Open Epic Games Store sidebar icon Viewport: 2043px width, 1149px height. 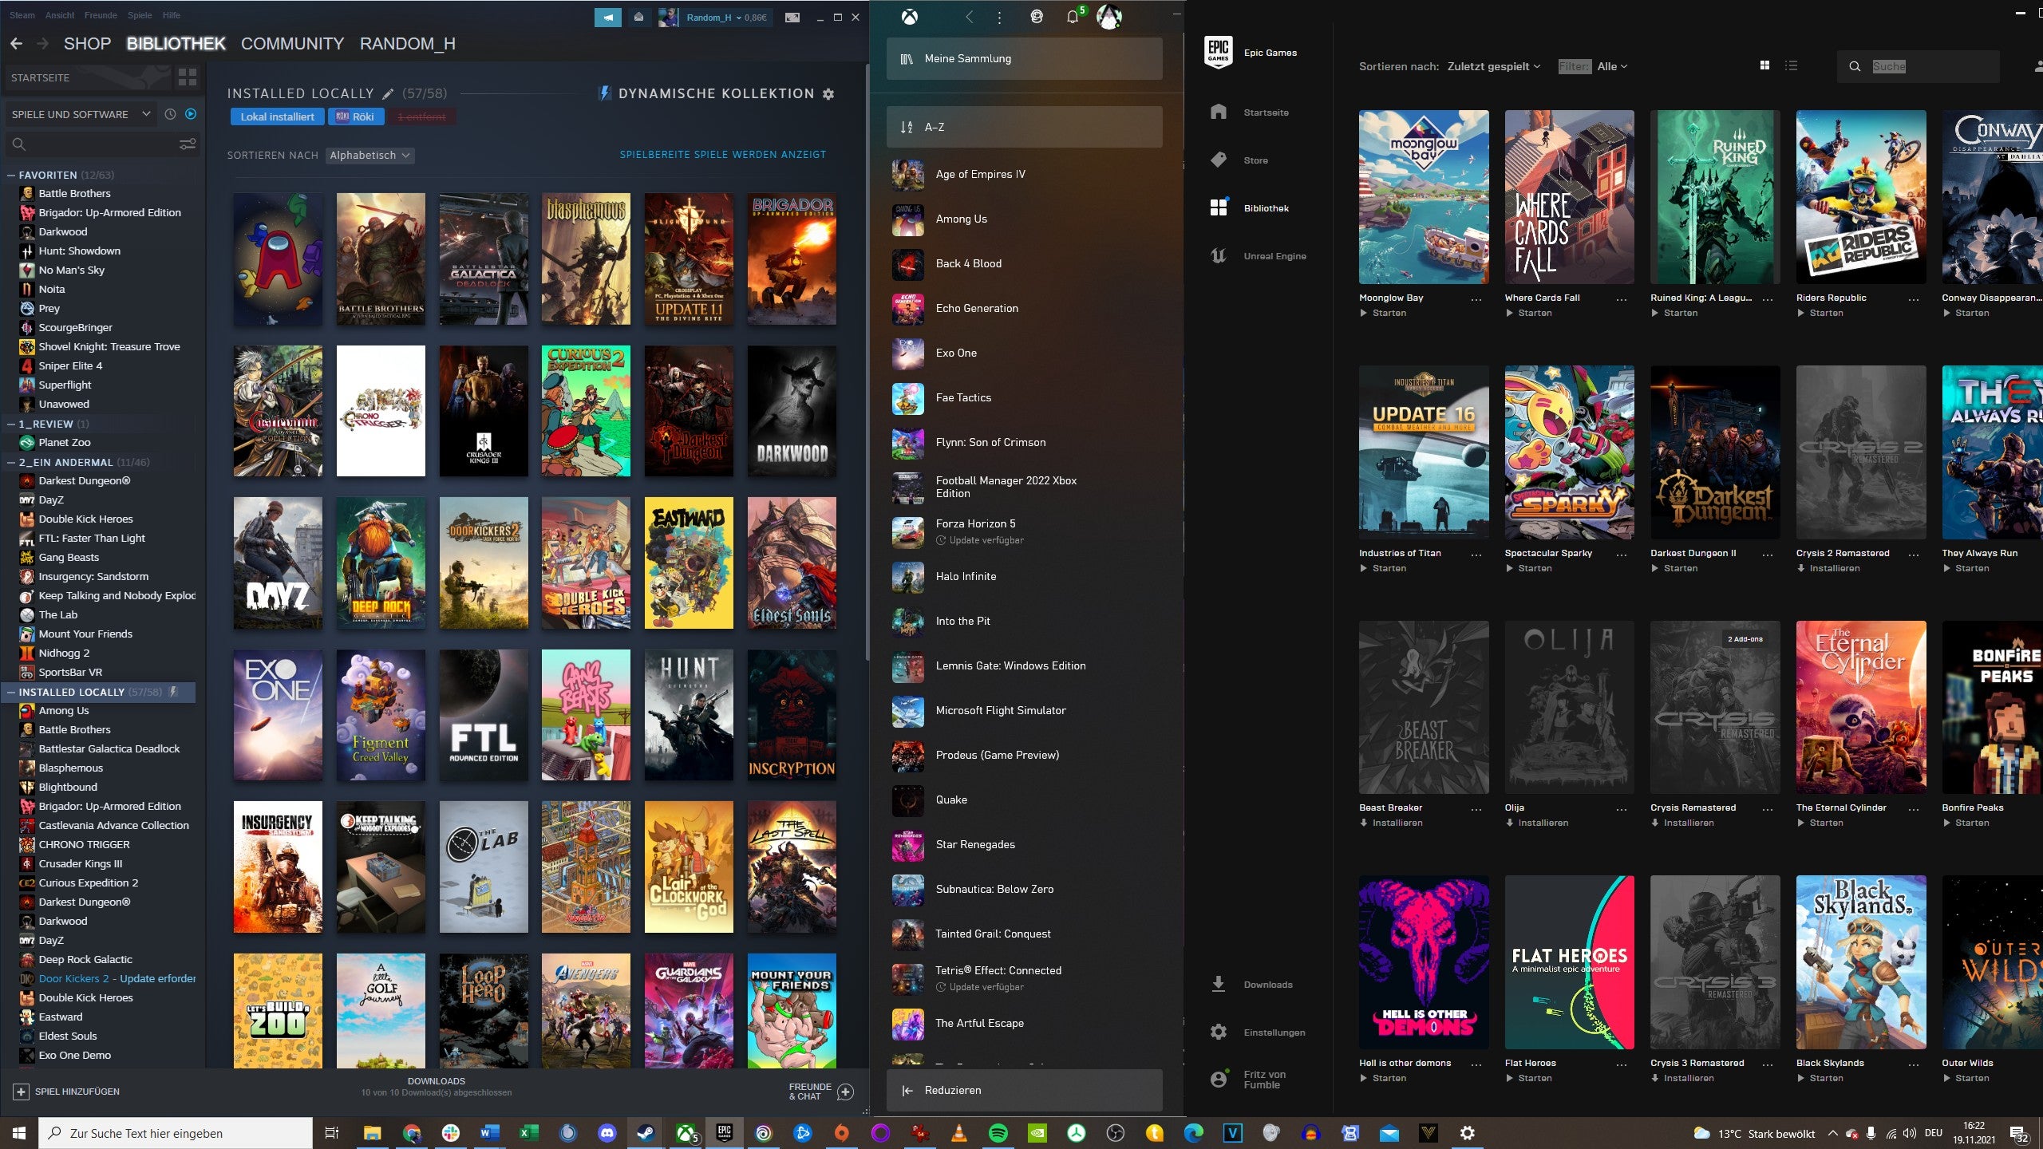[x=1219, y=160]
